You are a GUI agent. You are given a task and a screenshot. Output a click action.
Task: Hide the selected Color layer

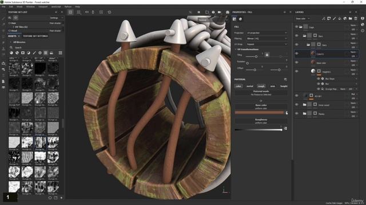click(x=296, y=54)
